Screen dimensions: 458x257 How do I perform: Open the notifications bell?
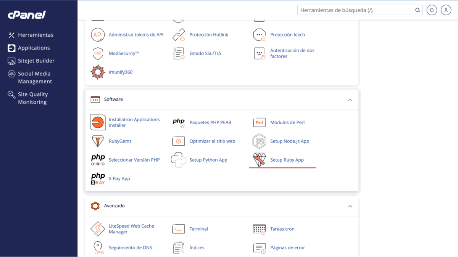(x=432, y=10)
